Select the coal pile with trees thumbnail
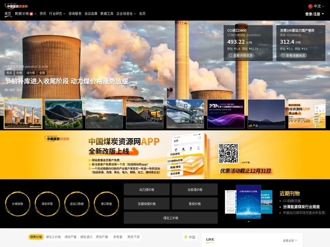330x247 pixels. tap(64, 114)
